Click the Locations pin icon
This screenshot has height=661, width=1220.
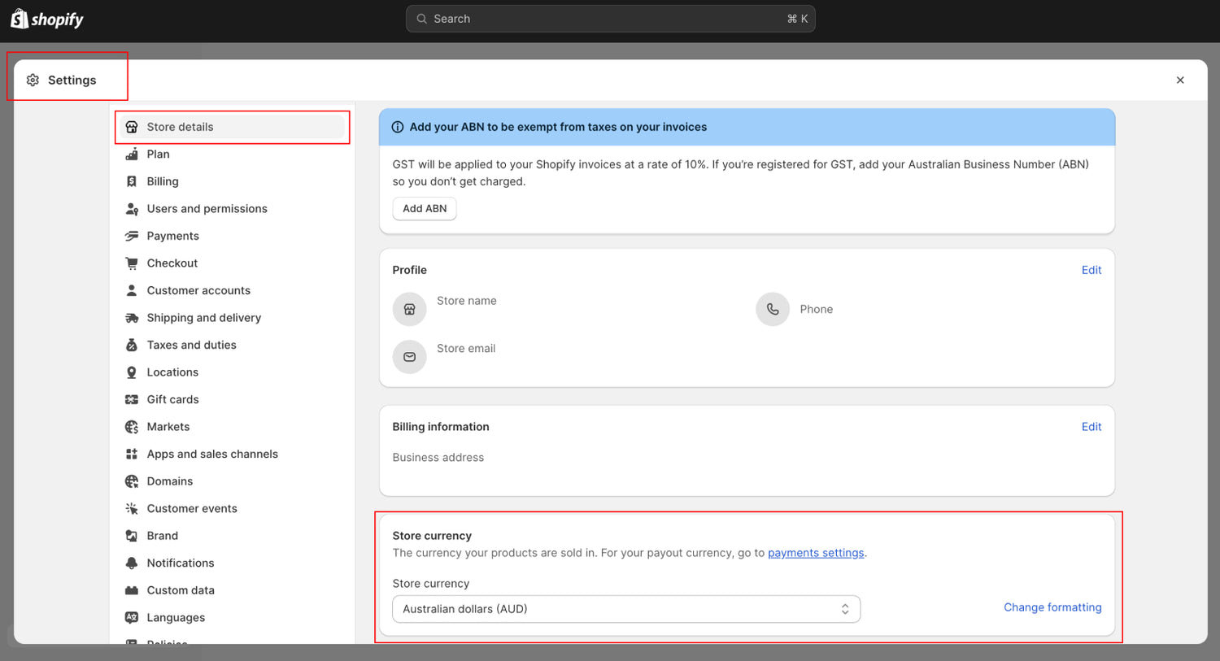[132, 372]
